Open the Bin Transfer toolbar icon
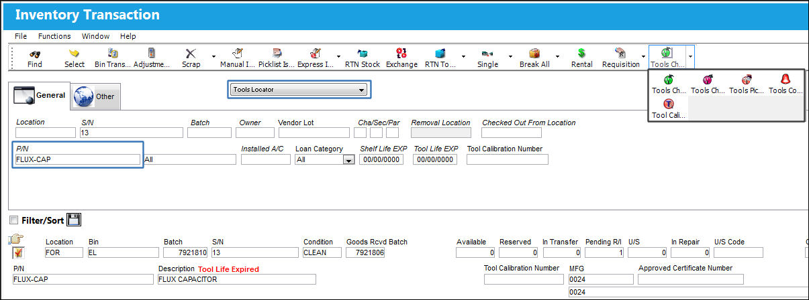 (113, 54)
